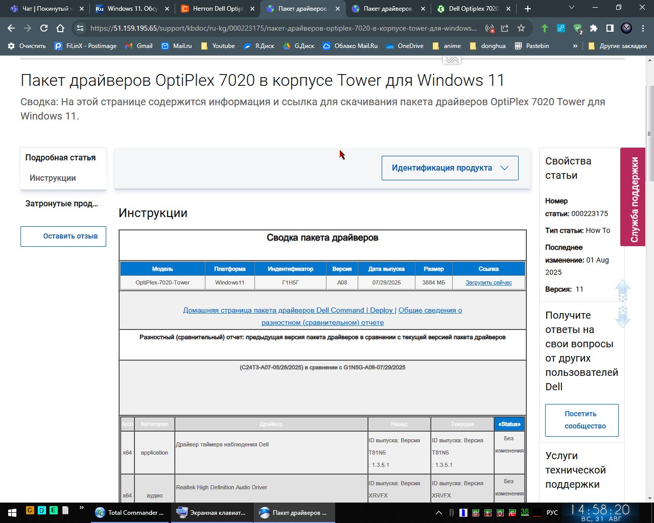
Task: Open the 'Очистить' settings bookmark
Action: point(27,46)
